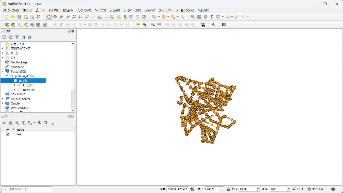Click Expand All in Layers panel
This screenshot has height=193, width=343.
click(39, 123)
